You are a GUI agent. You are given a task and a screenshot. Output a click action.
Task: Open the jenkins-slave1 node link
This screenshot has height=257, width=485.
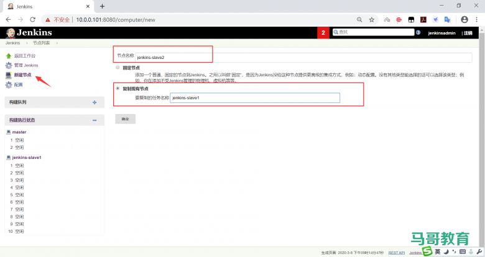pos(27,158)
